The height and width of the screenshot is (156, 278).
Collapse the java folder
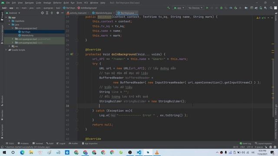10,25
